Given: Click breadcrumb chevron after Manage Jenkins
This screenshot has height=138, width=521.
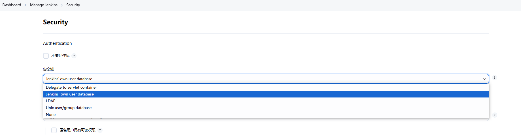Looking at the screenshot, I should pyautogui.click(x=62, y=5).
